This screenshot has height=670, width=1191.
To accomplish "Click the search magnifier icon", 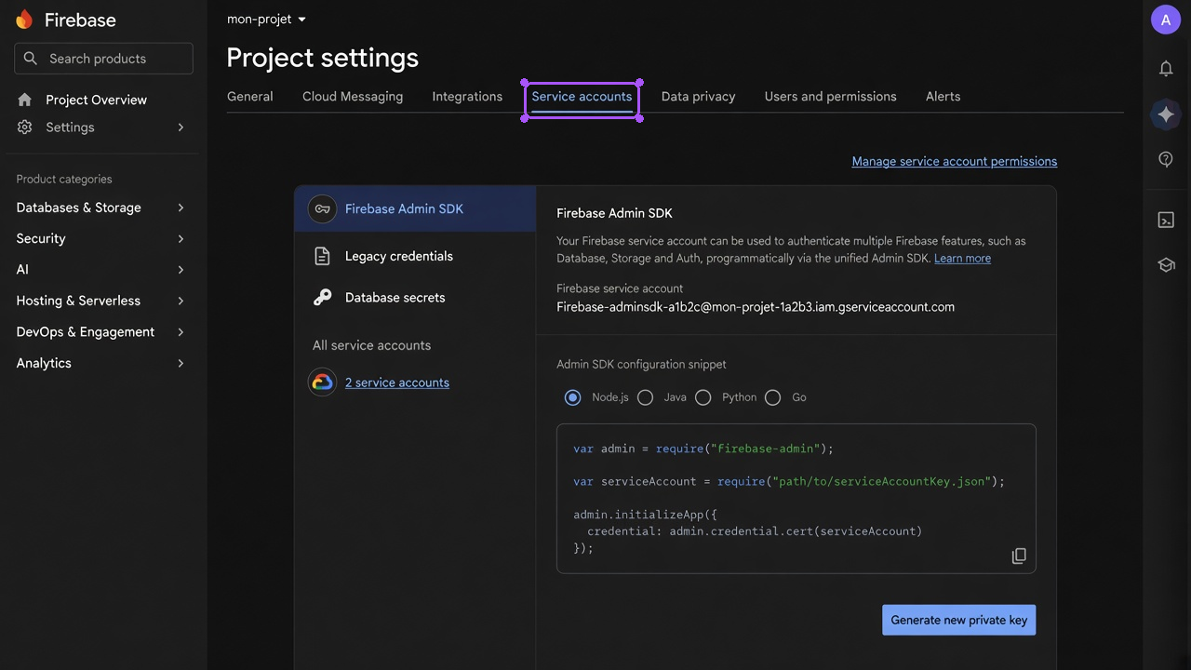I will 31,58.
